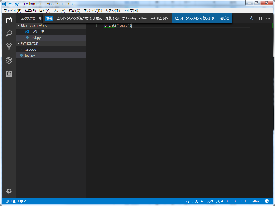The height and width of the screenshot is (206, 275).
Task: Open the ファイル(F) menu
Action: [12, 11]
